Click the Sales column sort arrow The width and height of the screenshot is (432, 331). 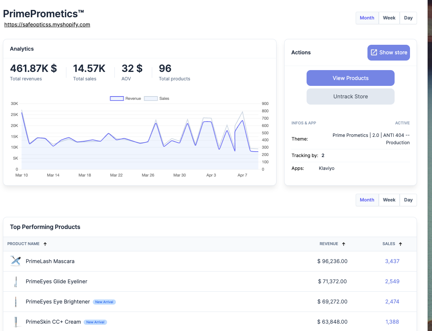(x=400, y=244)
